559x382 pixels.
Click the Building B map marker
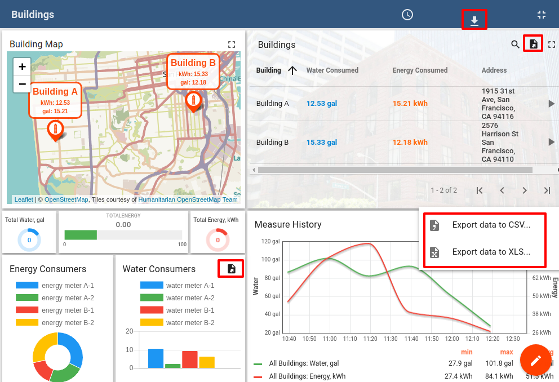[x=193, y=102]
